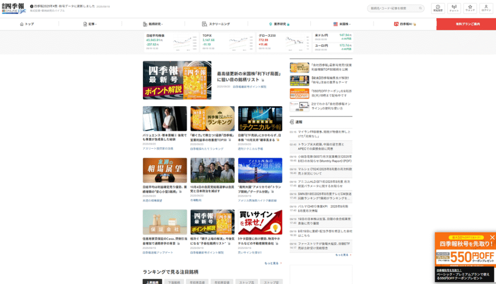Open the スクリーニング menu item
Screen dimensions: 496x284
[216, 24]
